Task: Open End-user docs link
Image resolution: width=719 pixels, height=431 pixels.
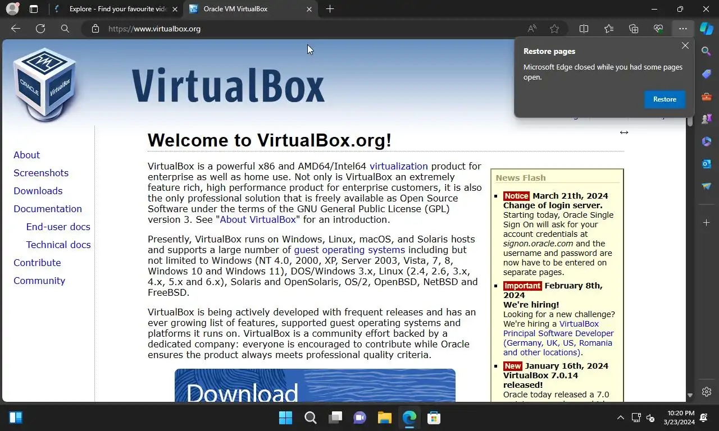Action: 58,227
